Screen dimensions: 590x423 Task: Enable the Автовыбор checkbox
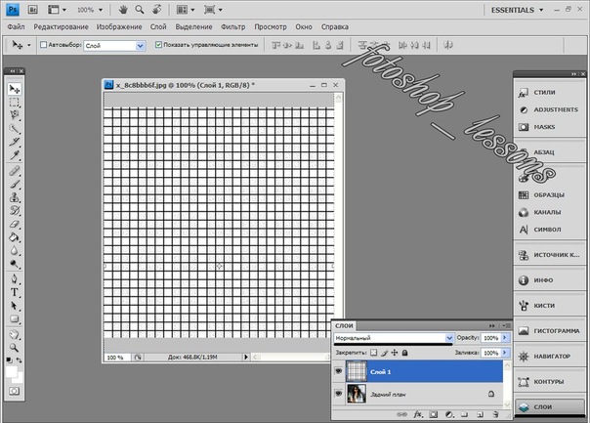click(x=43, y=45)
